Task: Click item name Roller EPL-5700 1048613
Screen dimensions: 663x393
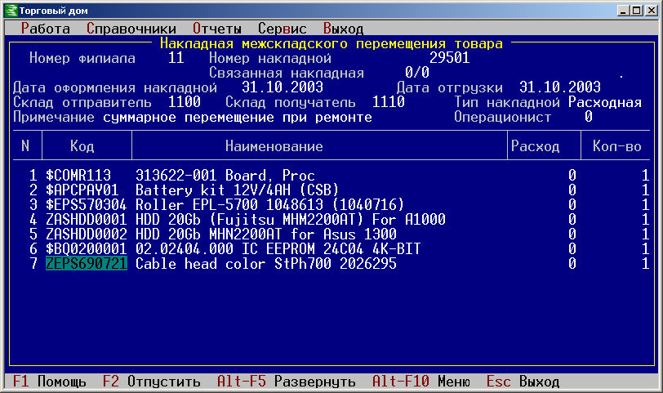Action: [234, 205]
